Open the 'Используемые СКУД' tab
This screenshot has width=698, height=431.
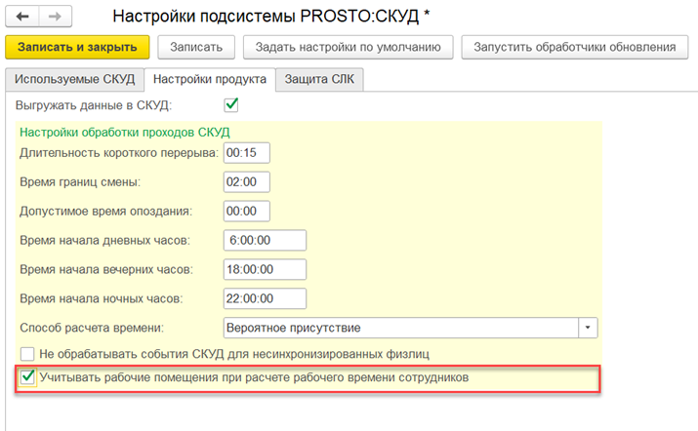tap(73, 79)
